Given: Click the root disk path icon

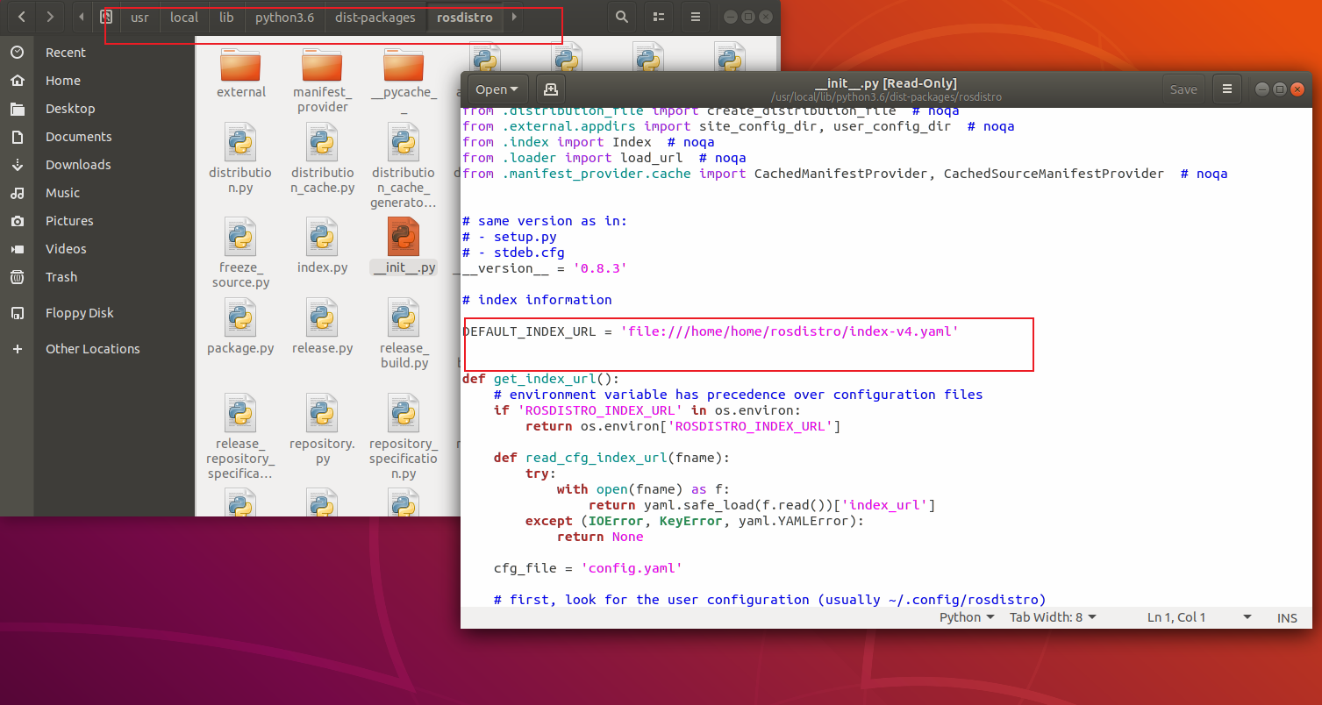Looking at the screenshot, I should 106,17.
